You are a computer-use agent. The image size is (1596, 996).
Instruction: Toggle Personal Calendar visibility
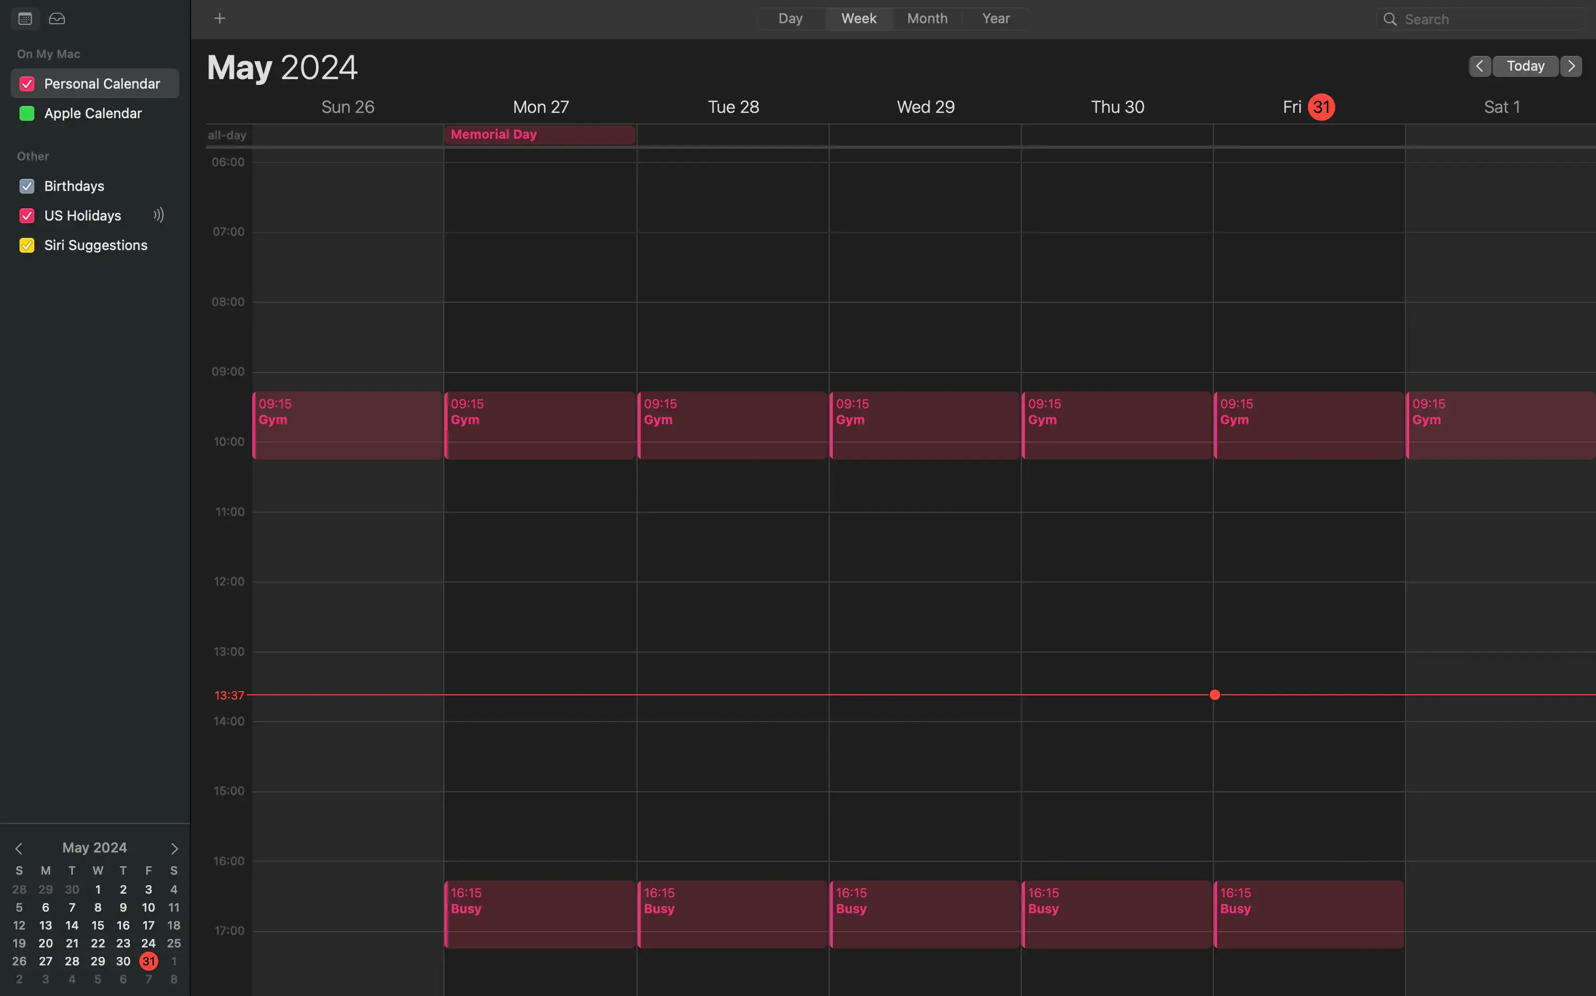click(x=25, y=83)
